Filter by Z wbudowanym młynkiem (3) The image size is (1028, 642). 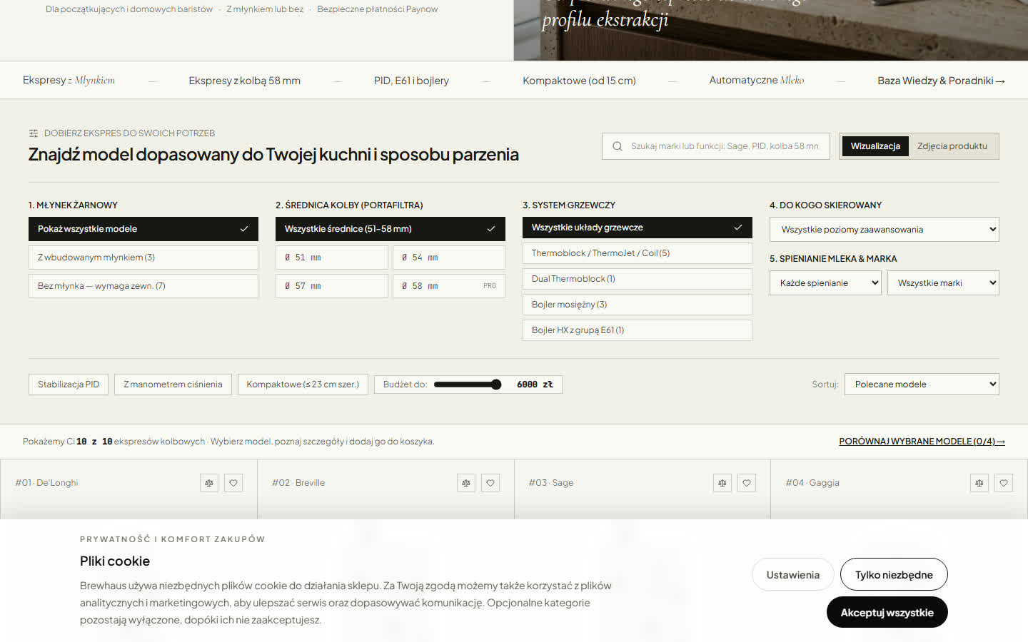[x=143, y=258]
